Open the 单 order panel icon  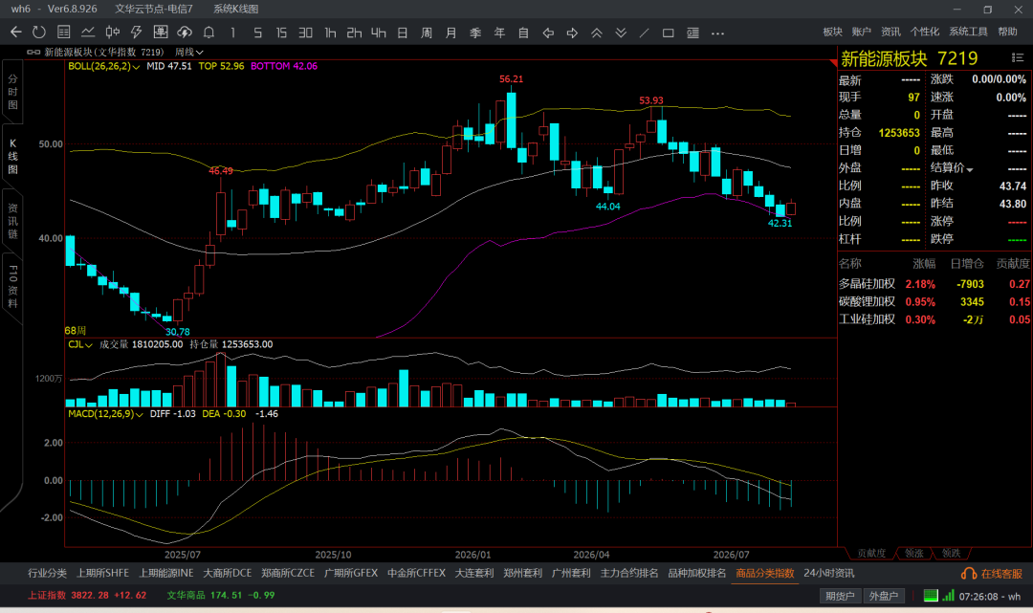pos(160,33)
